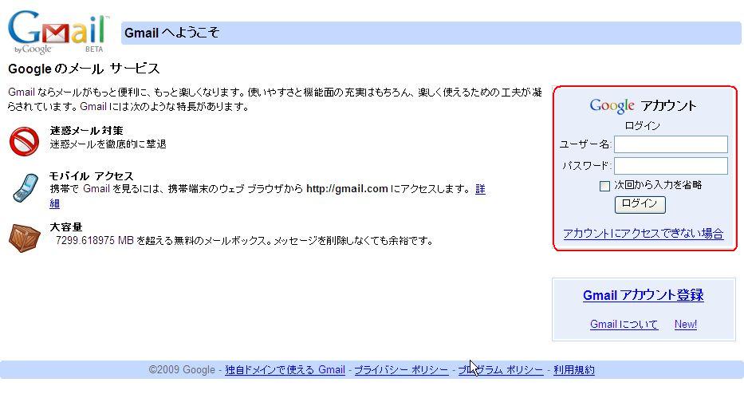Click the モバイル アクセス heading
The image size is (744, 402).
click(x=92, y=176)
